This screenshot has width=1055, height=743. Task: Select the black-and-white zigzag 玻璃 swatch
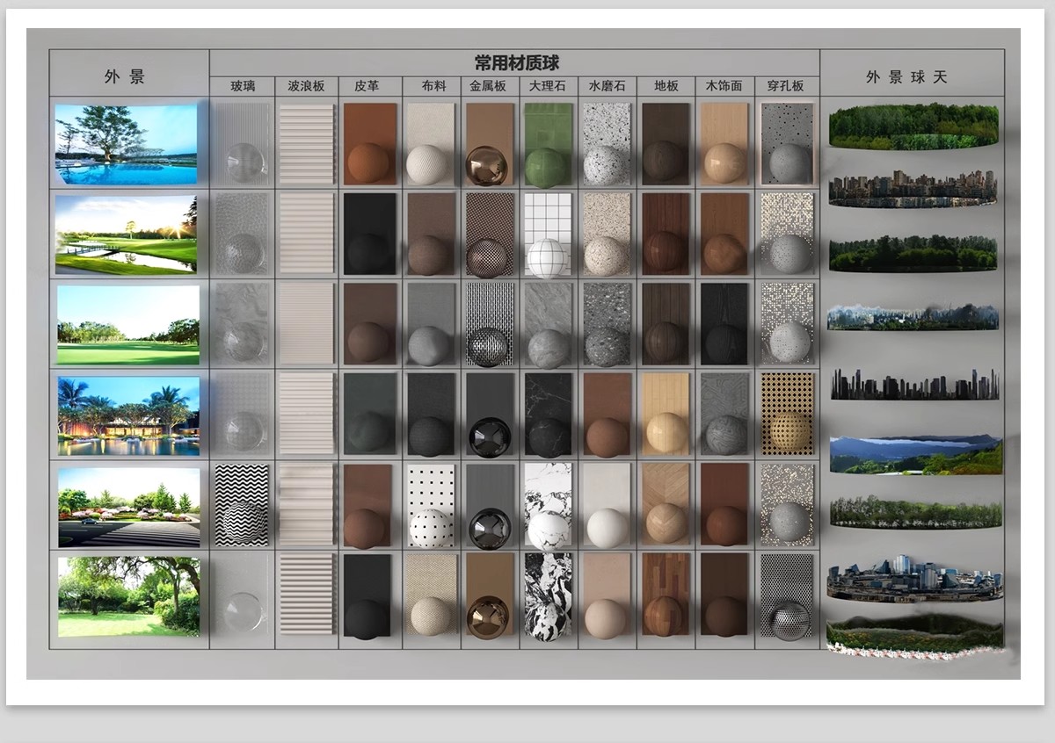pyautogui.click(x=242, y=505)
